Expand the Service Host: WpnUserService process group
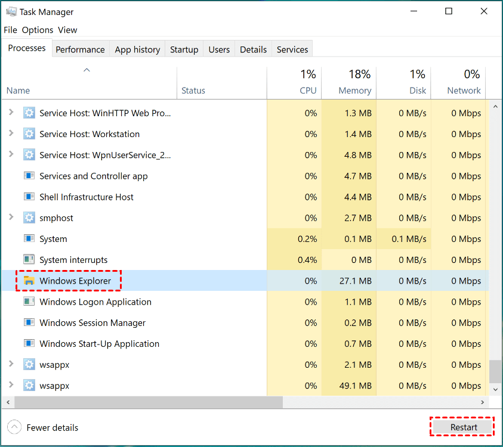 pos(11,154)
